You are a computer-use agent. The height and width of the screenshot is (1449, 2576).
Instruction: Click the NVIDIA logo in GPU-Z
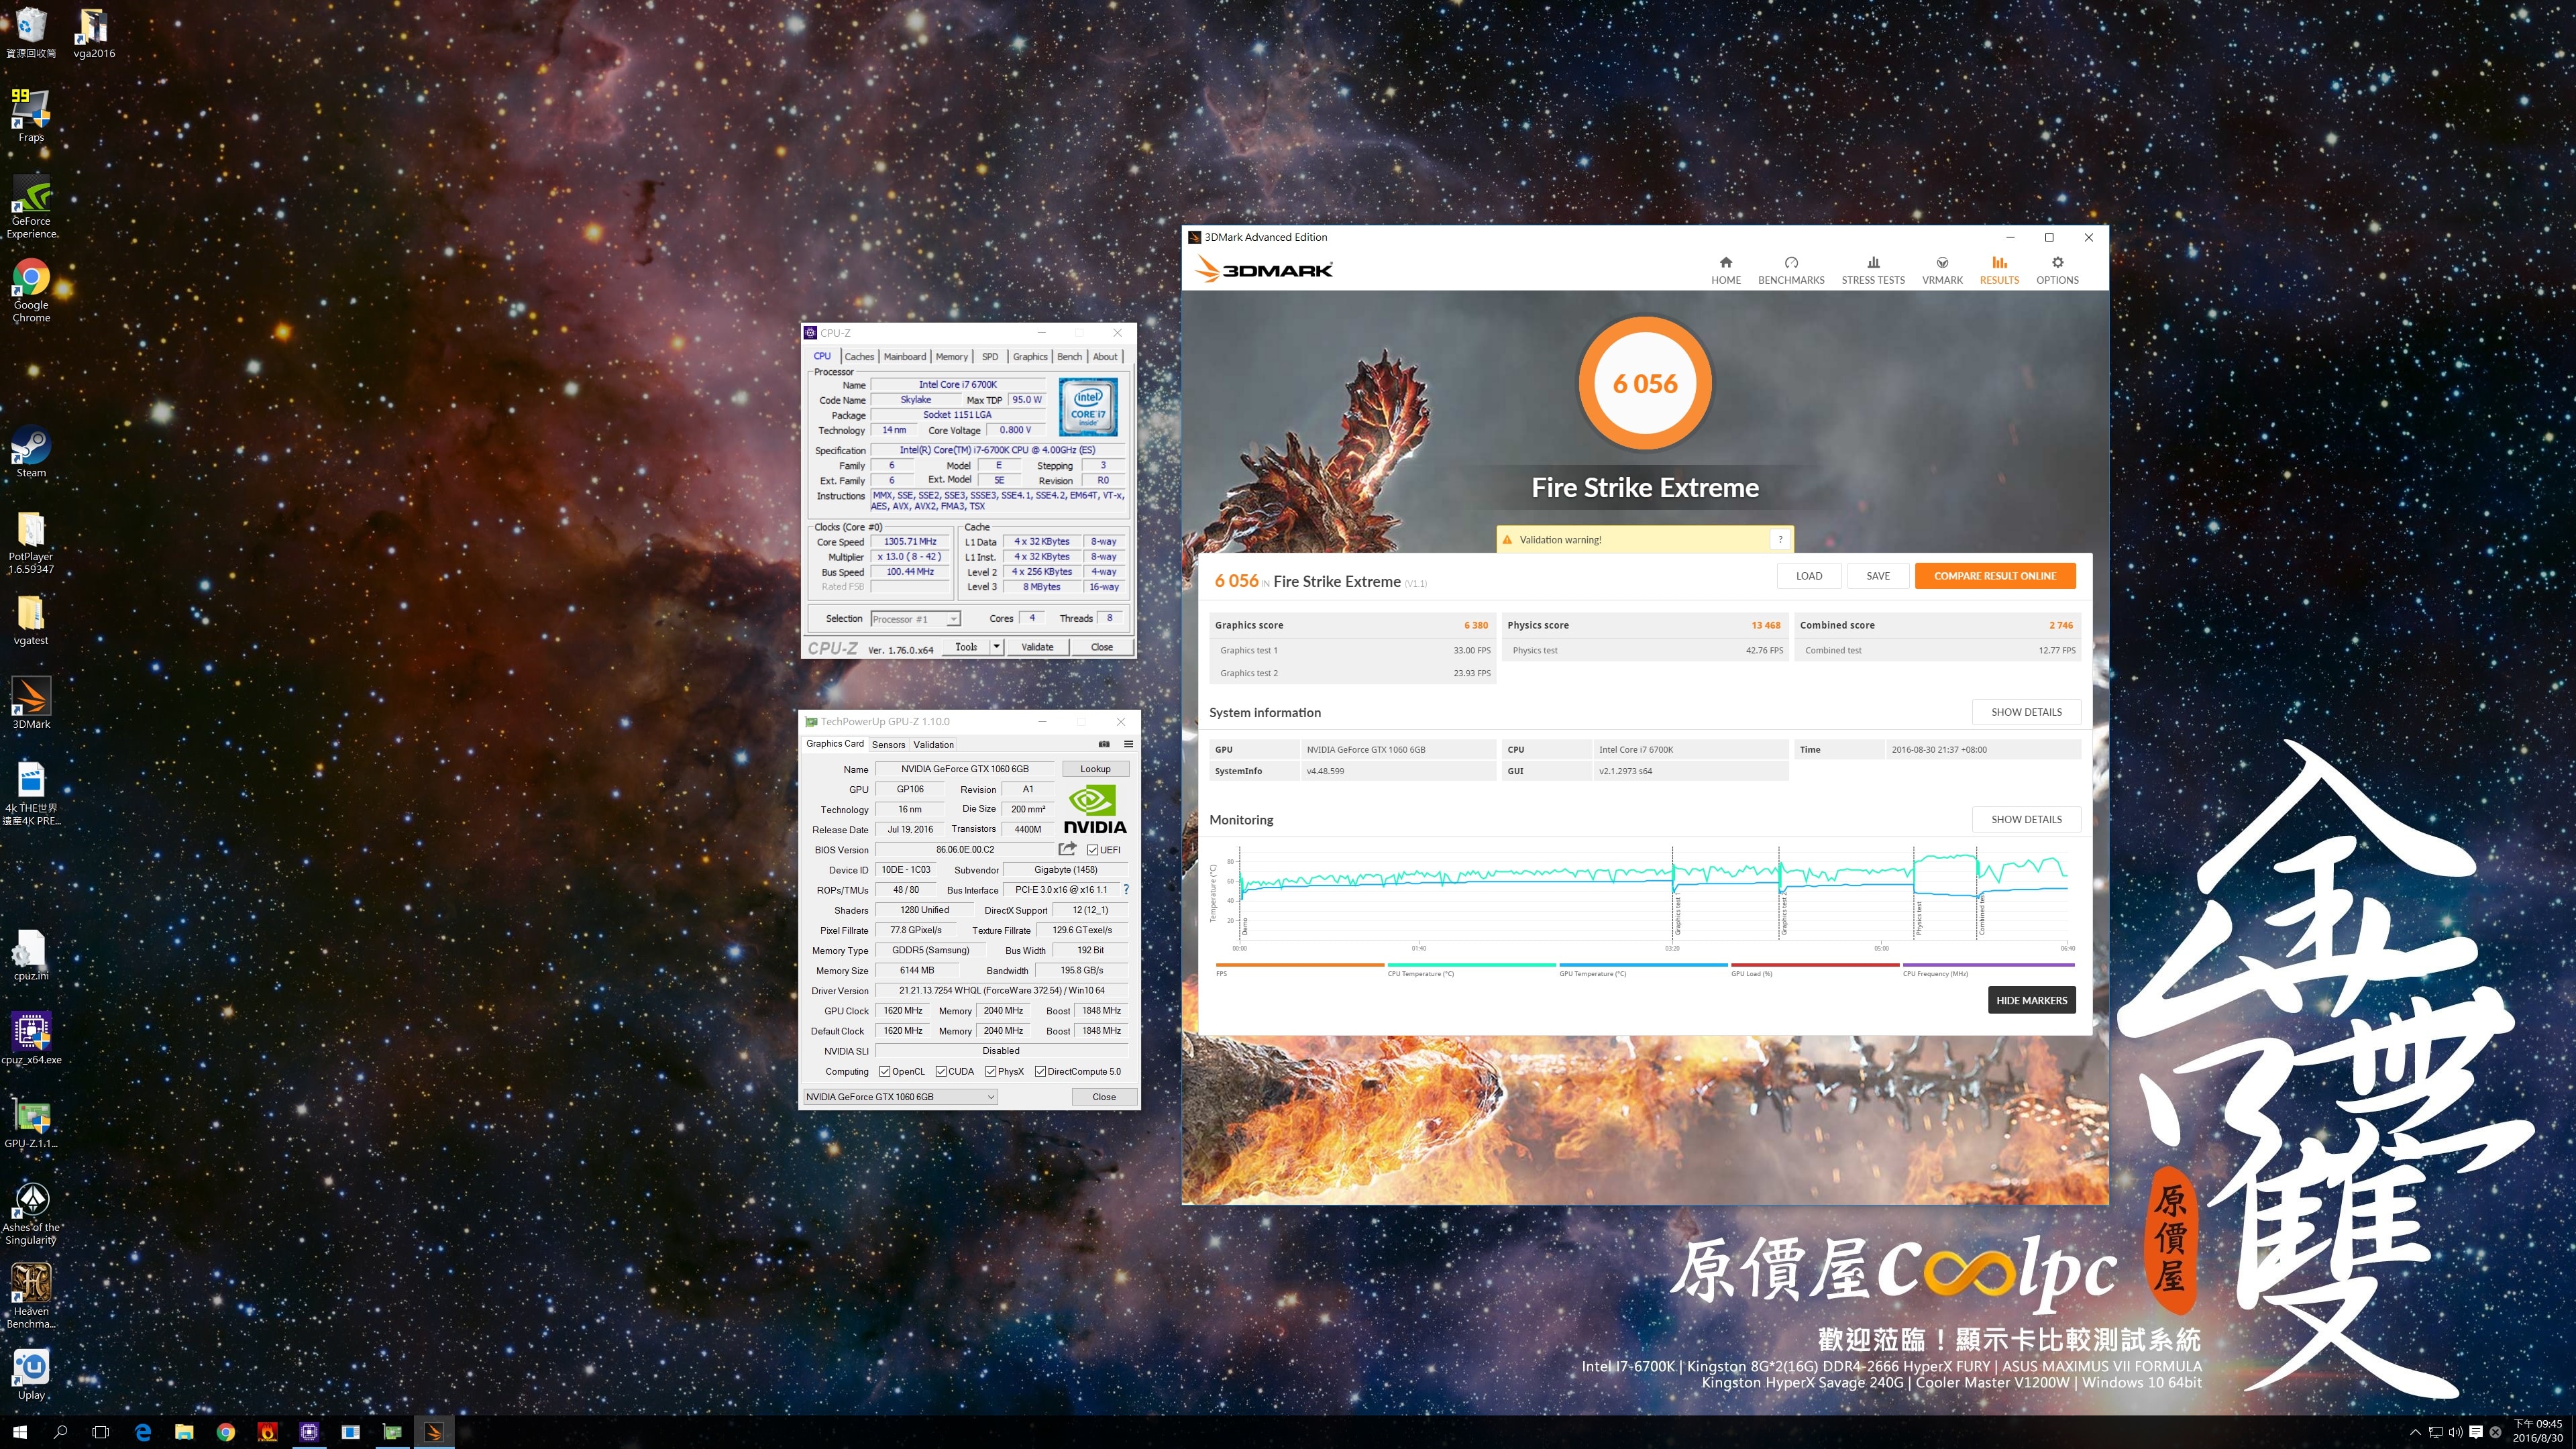coord(1094,810)
